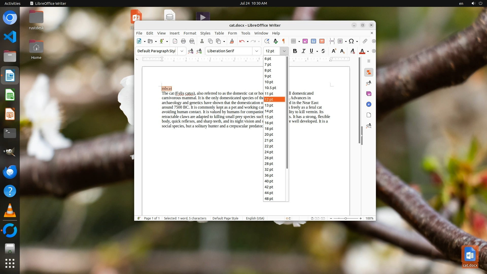Screen dimensions: 487x274
Task: Open the Format menu
Action: [190, 33]
